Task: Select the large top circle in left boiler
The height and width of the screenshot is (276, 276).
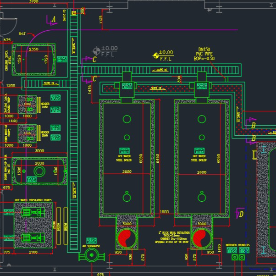Action: pos(127,119)
